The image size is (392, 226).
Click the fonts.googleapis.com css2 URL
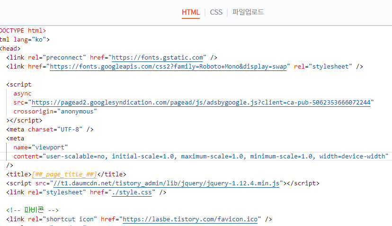pos(168,67)
